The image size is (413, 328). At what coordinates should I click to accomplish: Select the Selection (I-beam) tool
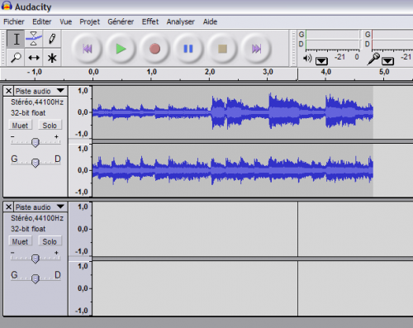[16, 39]
